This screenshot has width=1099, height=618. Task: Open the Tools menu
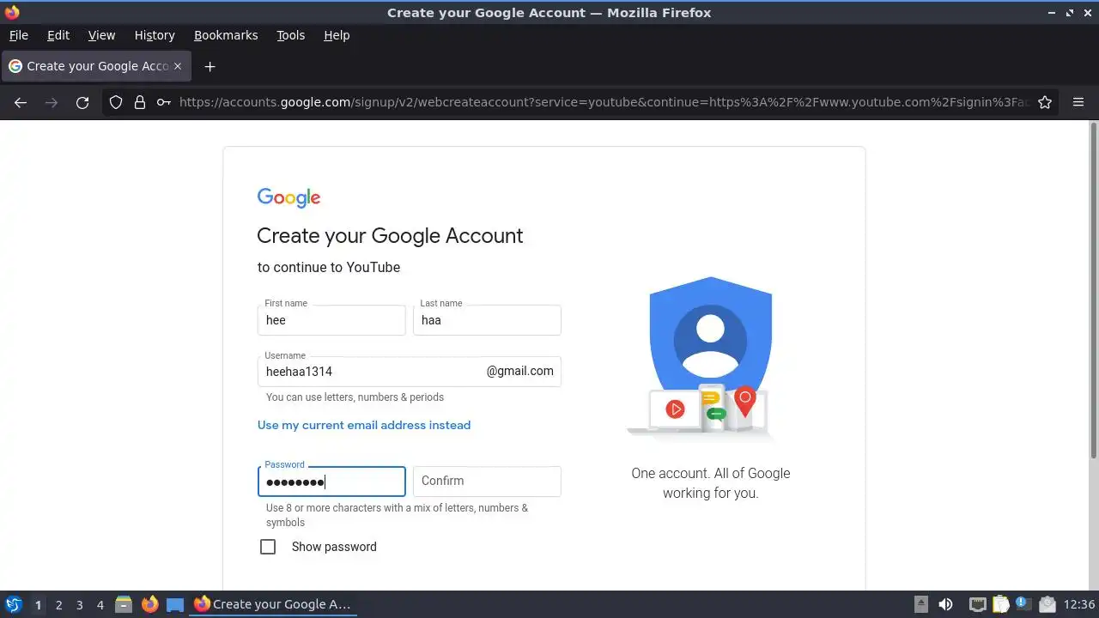(290, 35)
